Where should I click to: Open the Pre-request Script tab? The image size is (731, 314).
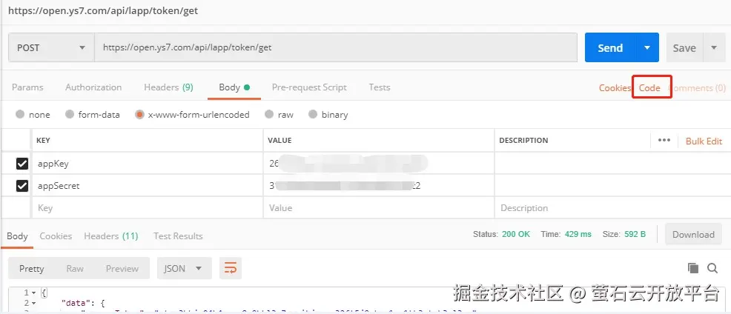click(x=309, y=87)
